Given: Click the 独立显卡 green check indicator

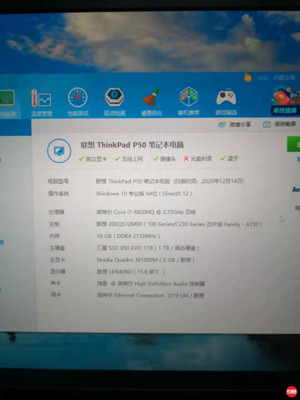Looking at the screenshot, I should [x=93, y=159].
